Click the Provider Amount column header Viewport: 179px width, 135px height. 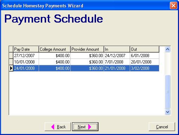pyautogui.click(x=87, y=49)
